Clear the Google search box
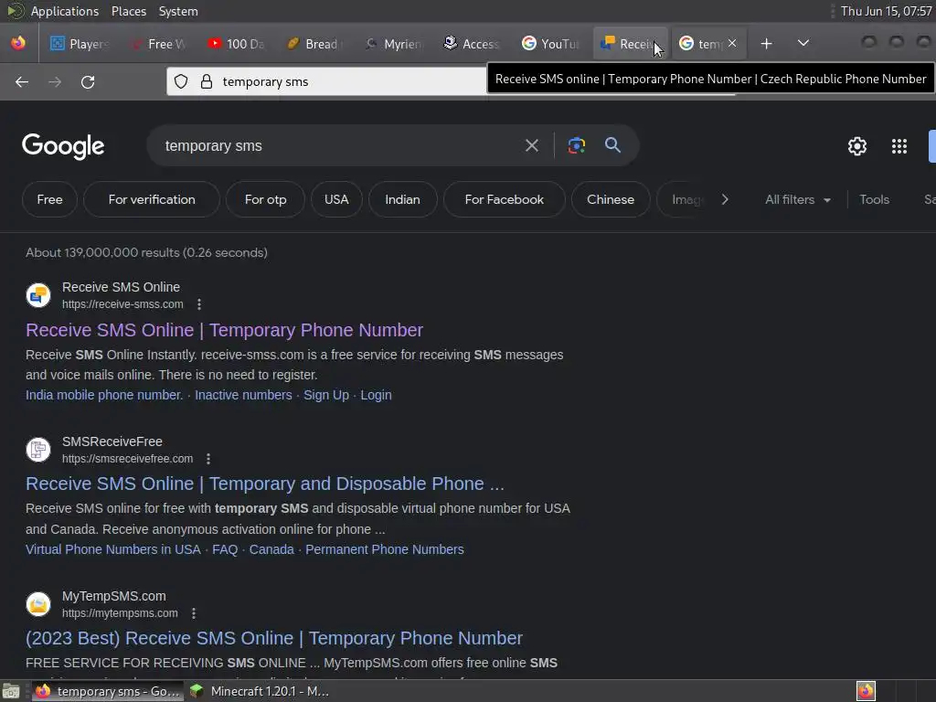This screenshot has height=702, width=936. (531, 145)
